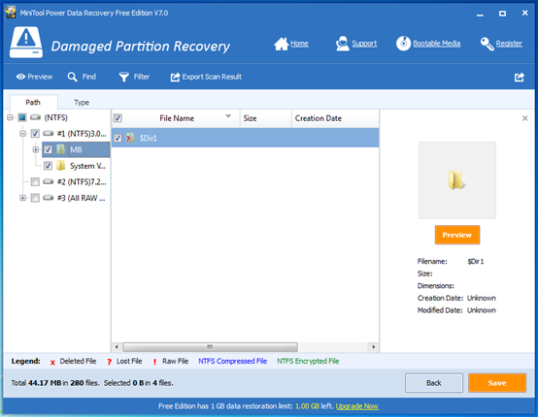This screenshot has width=538, height=417.
Task: Click the #2 (NTFS) drive icon
Action: (48, 181)
